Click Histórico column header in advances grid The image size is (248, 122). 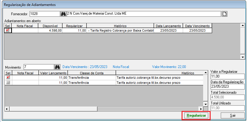120,26
